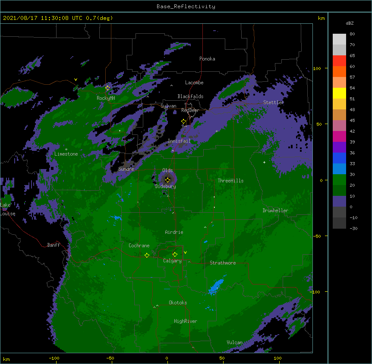This screenshot has height=364, width=372.
Task: Click the ThreeHills city label
Action: coord(230,181)
